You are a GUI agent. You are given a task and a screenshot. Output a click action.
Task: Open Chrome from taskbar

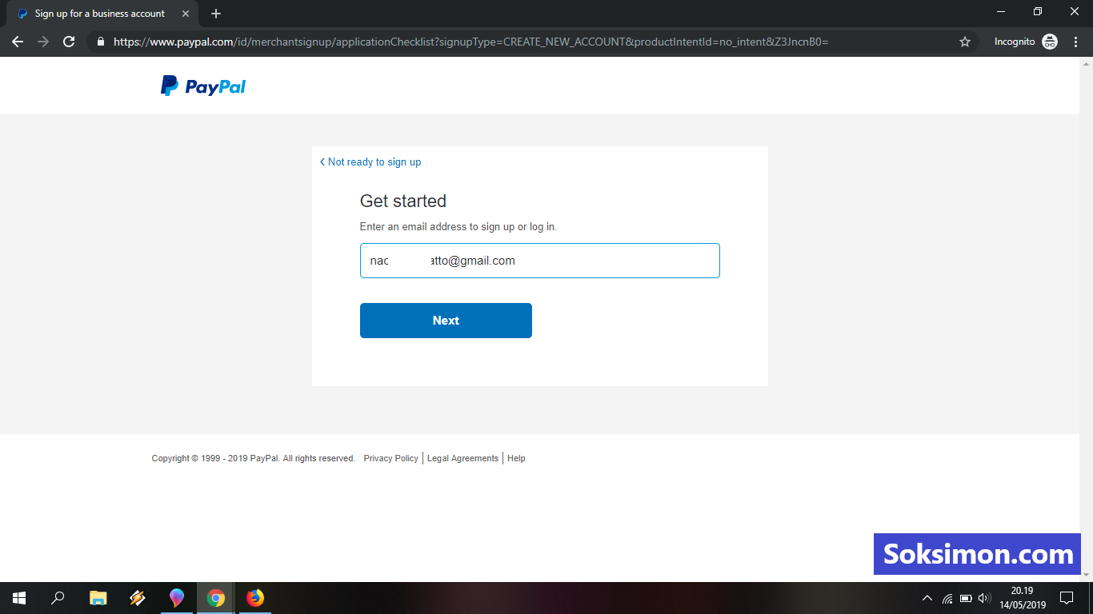click(x=215, y=598)
